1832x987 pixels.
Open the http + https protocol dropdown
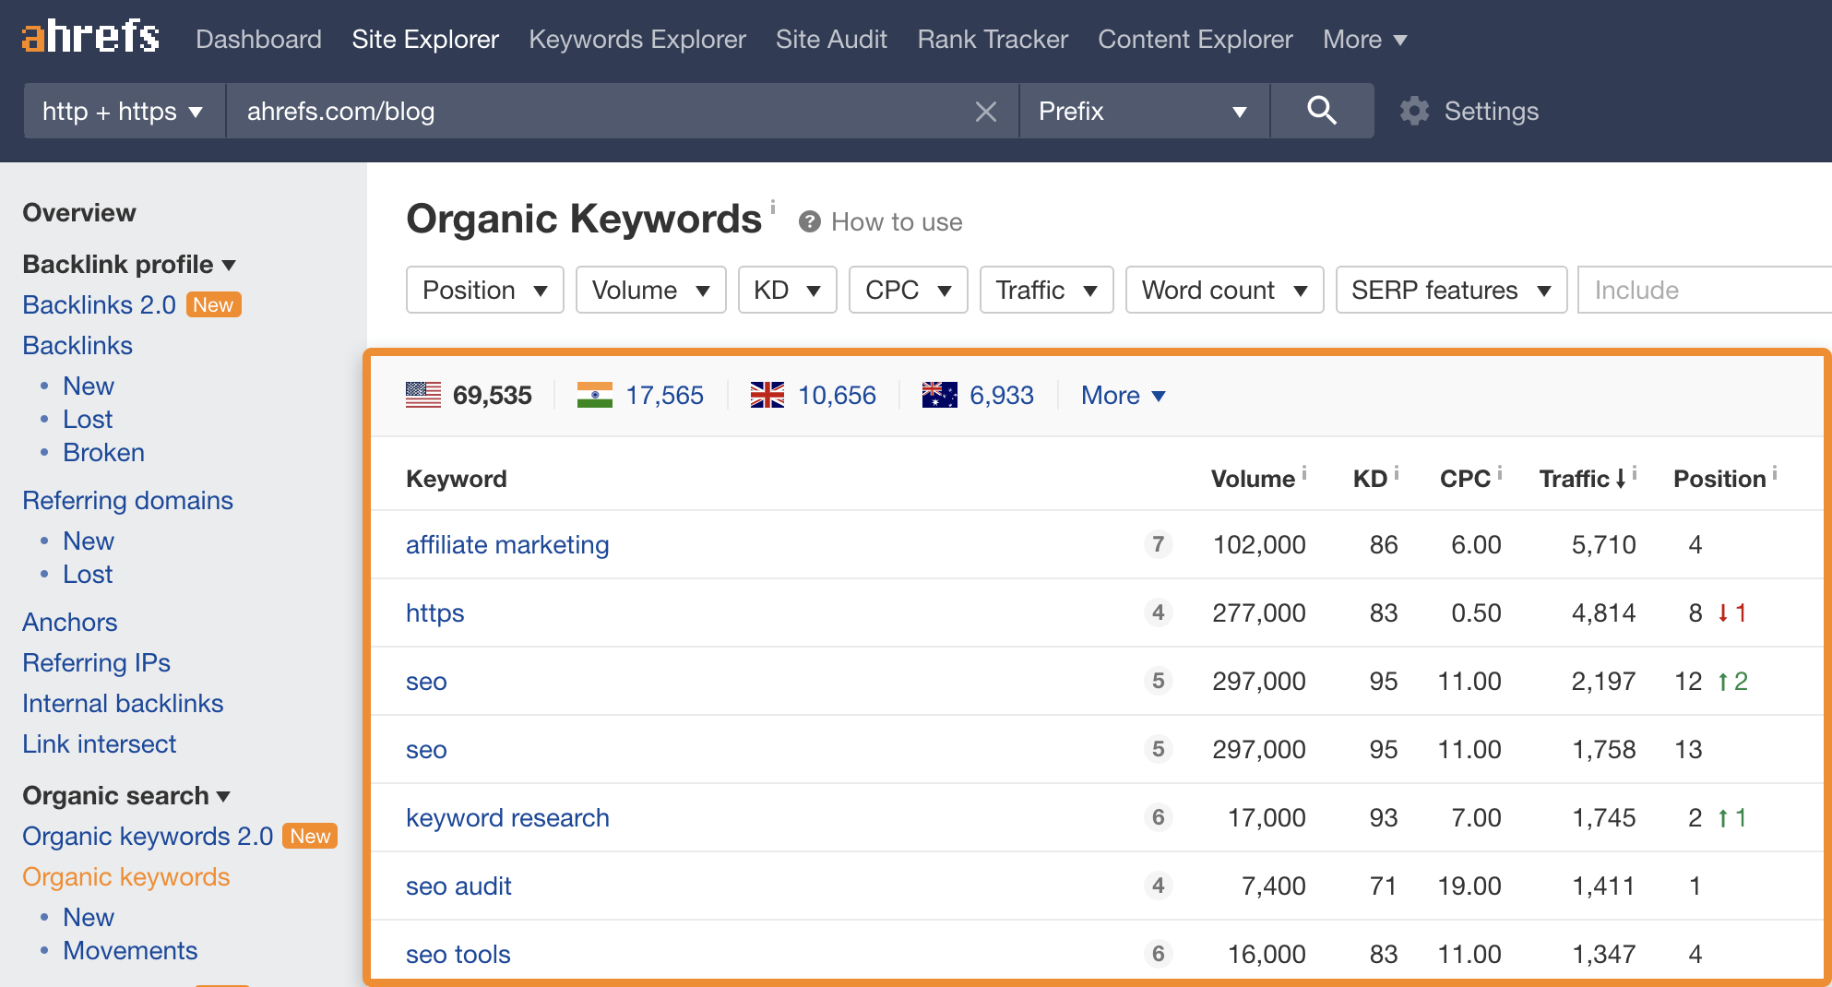pyautogui.click(x=124, y=112)
